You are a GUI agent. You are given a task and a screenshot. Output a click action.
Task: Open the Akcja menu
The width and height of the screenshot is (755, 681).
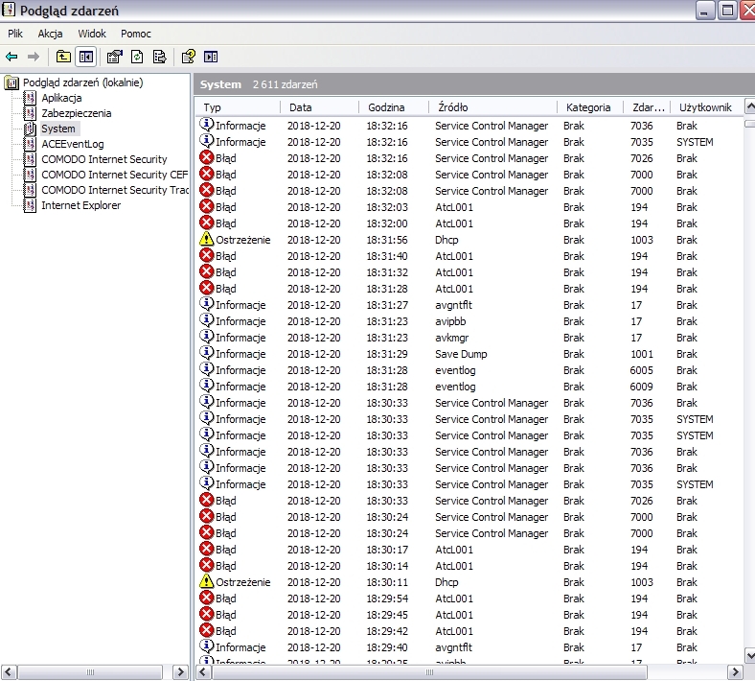point(50,34)
